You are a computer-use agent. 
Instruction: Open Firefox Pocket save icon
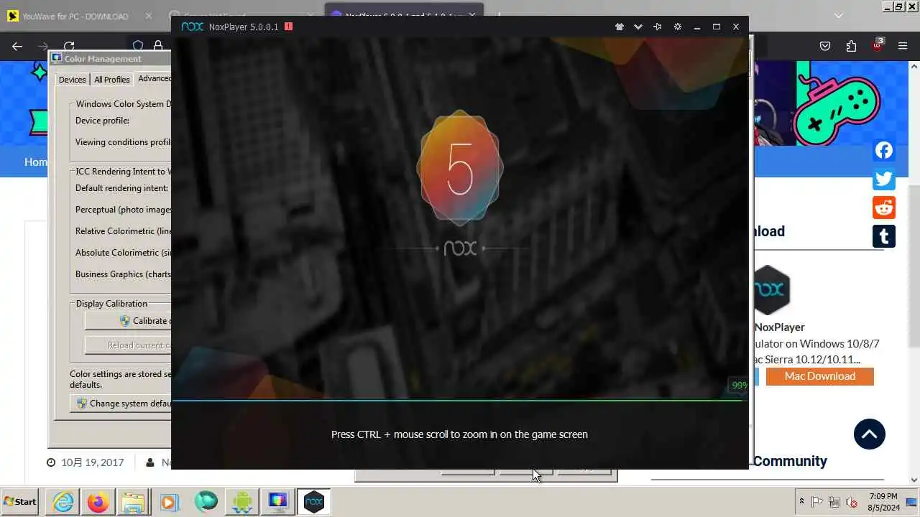point(825,46)
